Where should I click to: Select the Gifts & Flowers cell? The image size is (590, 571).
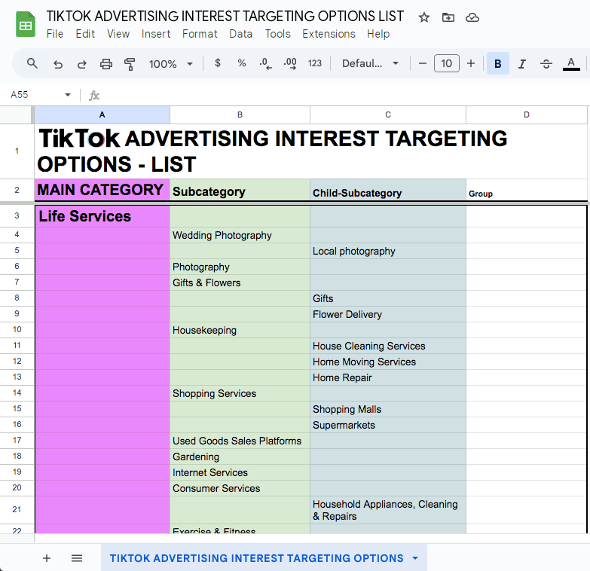pyautogui.click(x=240, y=282)
